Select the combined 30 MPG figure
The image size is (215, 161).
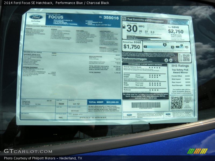coord(132,28)
